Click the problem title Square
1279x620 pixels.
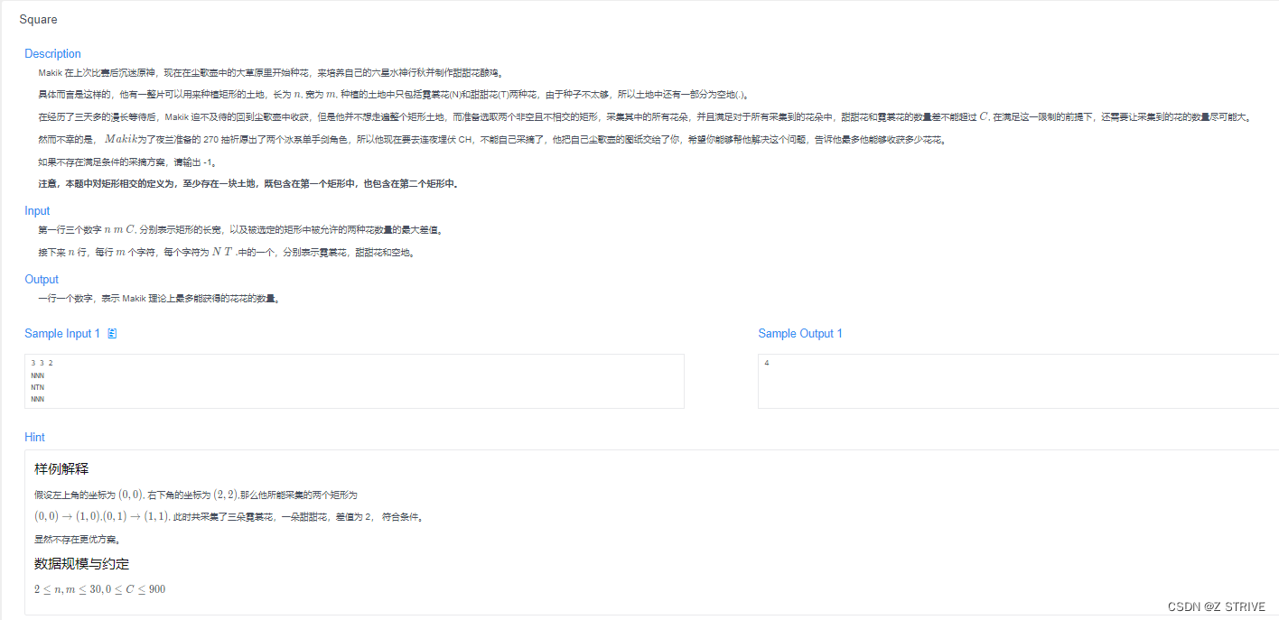click(x=38, y=19)
